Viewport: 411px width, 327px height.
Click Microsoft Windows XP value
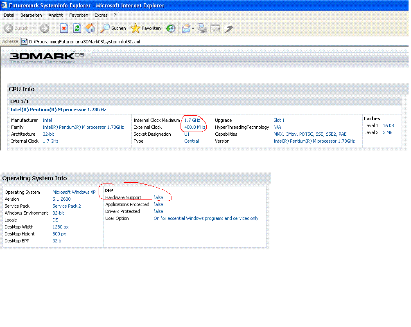74,192
